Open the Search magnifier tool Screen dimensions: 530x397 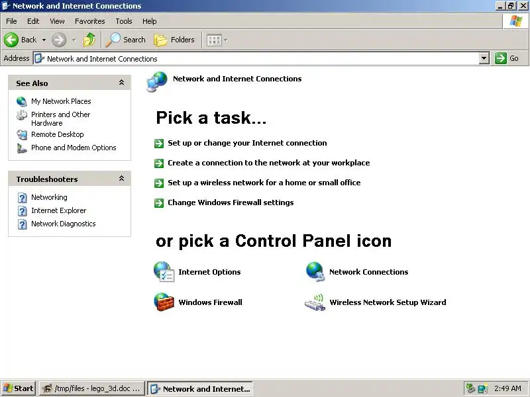point(113,40)
